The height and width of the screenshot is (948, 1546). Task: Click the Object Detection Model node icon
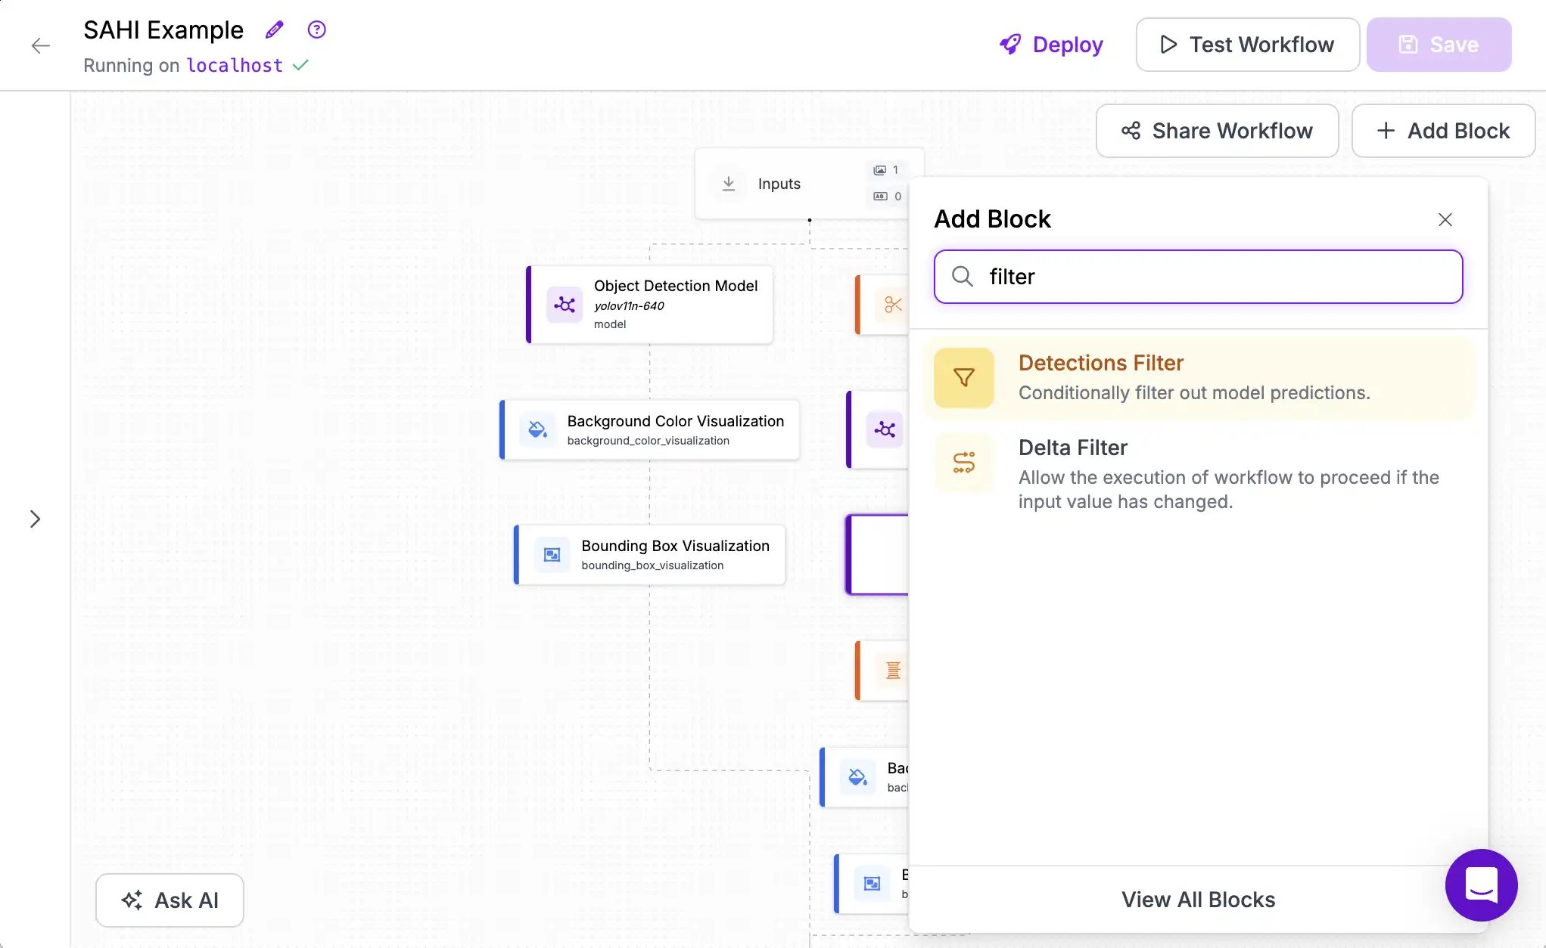(565, 305)
